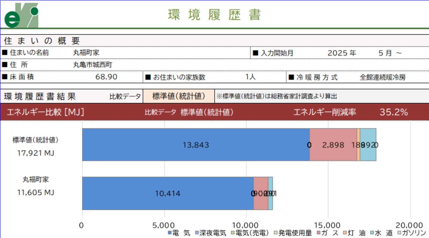Click the ガソリン legend marker
The width and height of the screenshot is (429, 238).
[x=399, y=233]
